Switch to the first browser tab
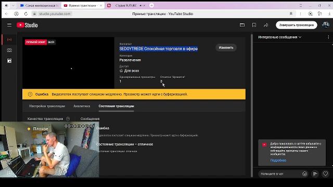 click(x=40, y=6)
